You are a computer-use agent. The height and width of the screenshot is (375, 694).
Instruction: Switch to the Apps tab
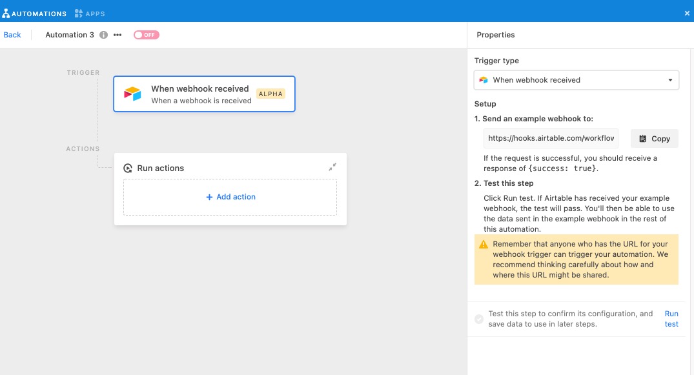click(x=90, y=14)
